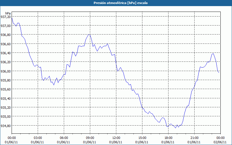
Task: Click the 02/06/11 date label
Action: [220, 142]
